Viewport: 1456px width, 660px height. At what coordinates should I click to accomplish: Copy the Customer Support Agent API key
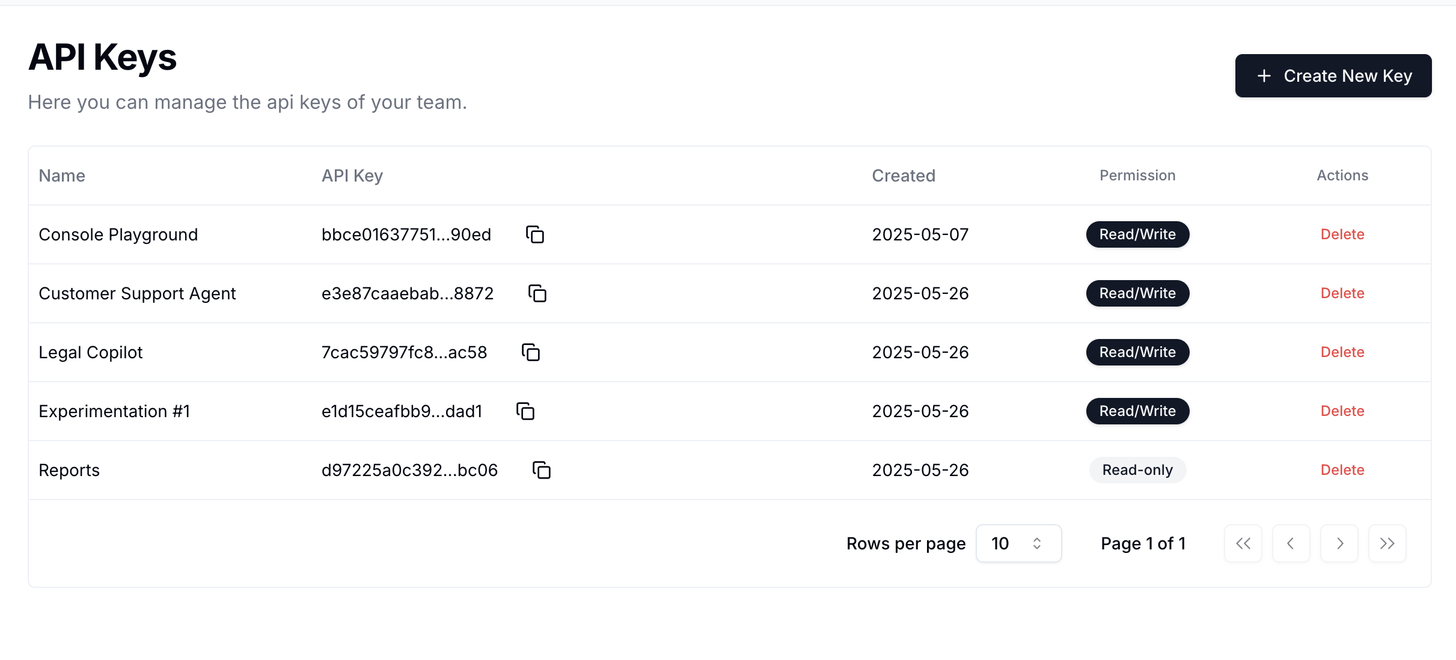pos(537,293)
